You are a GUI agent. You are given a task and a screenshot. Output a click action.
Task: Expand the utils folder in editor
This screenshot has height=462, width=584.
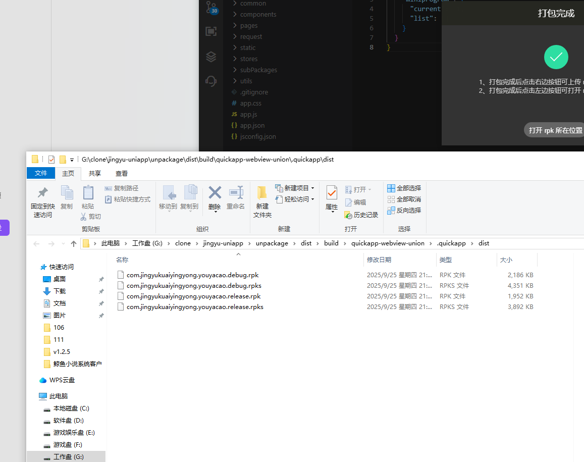point(235,81)
